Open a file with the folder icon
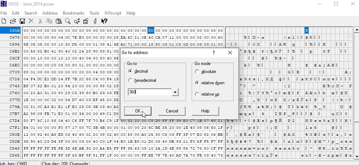Screen dimensions: 359x165 [13, 21]
